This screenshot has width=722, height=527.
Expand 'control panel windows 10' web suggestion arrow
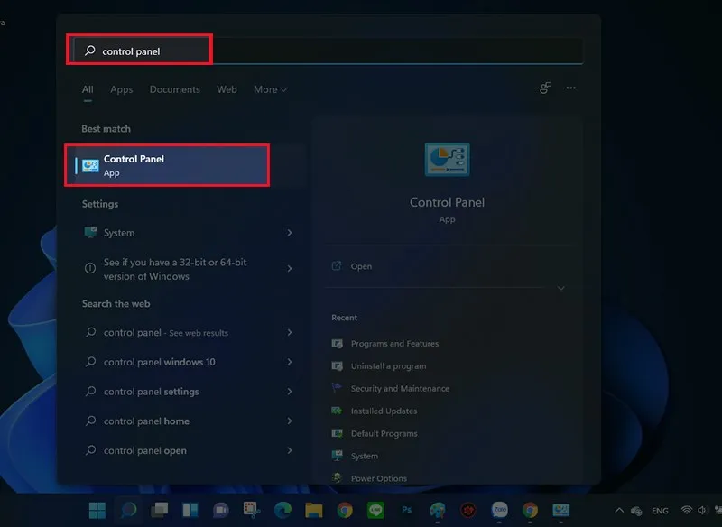[x=289, y=362]
